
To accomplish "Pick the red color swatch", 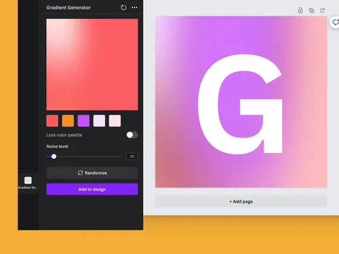I will click(x=52, y=121).
